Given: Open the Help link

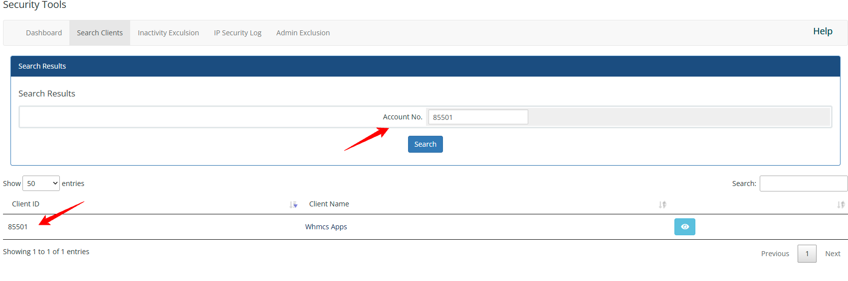Looking at the screenshot, I should click(823, 31).
